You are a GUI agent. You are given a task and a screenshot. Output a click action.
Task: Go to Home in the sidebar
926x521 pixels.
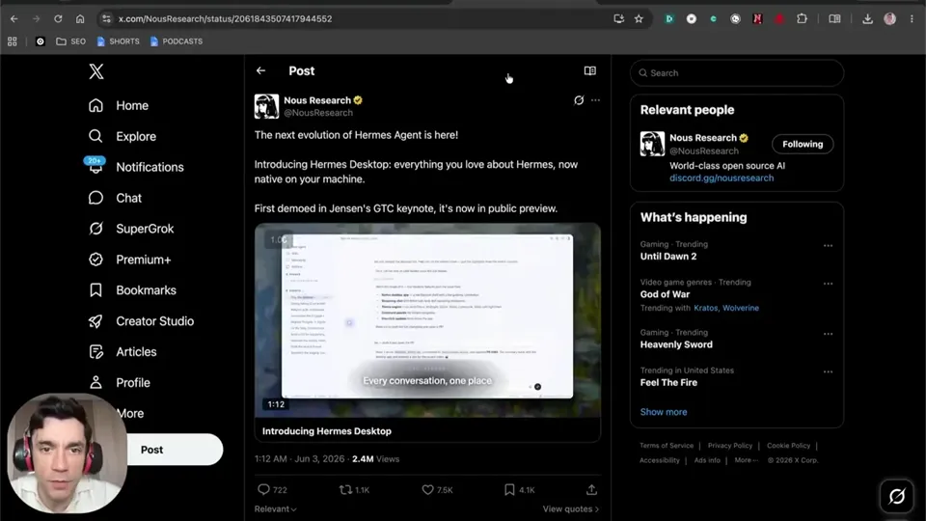click(119, 106)
